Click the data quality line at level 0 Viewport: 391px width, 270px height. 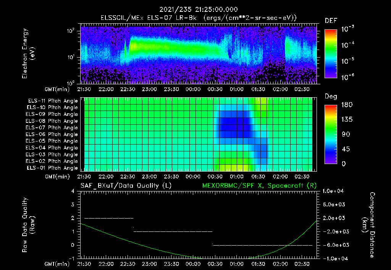263,245
